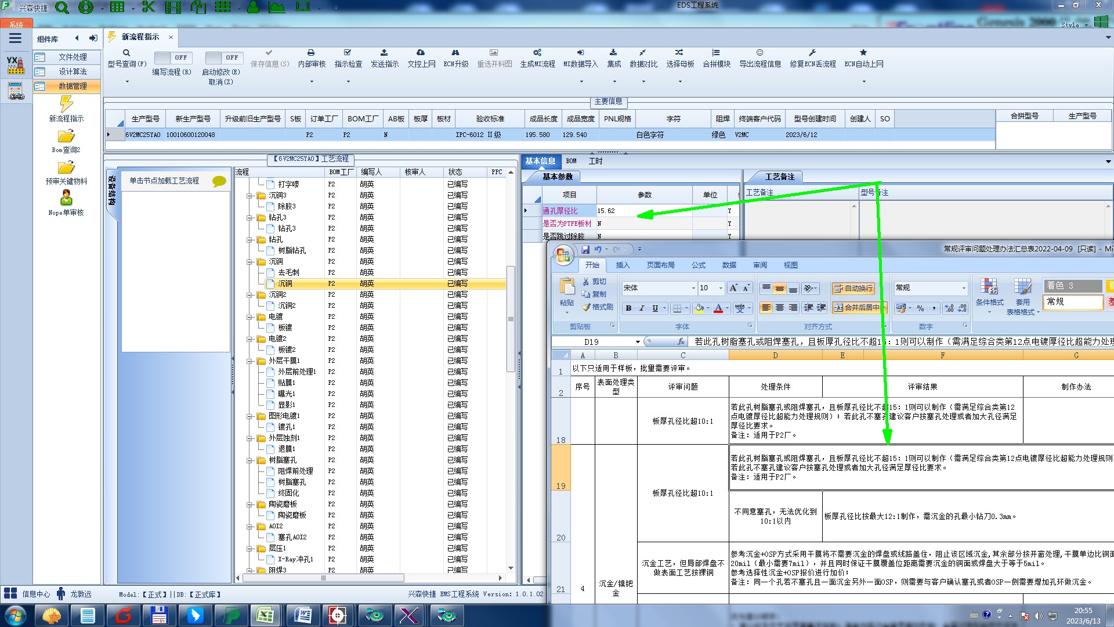
Task: Click the 生成MI流程 gears icon
Action: point(537,53)
